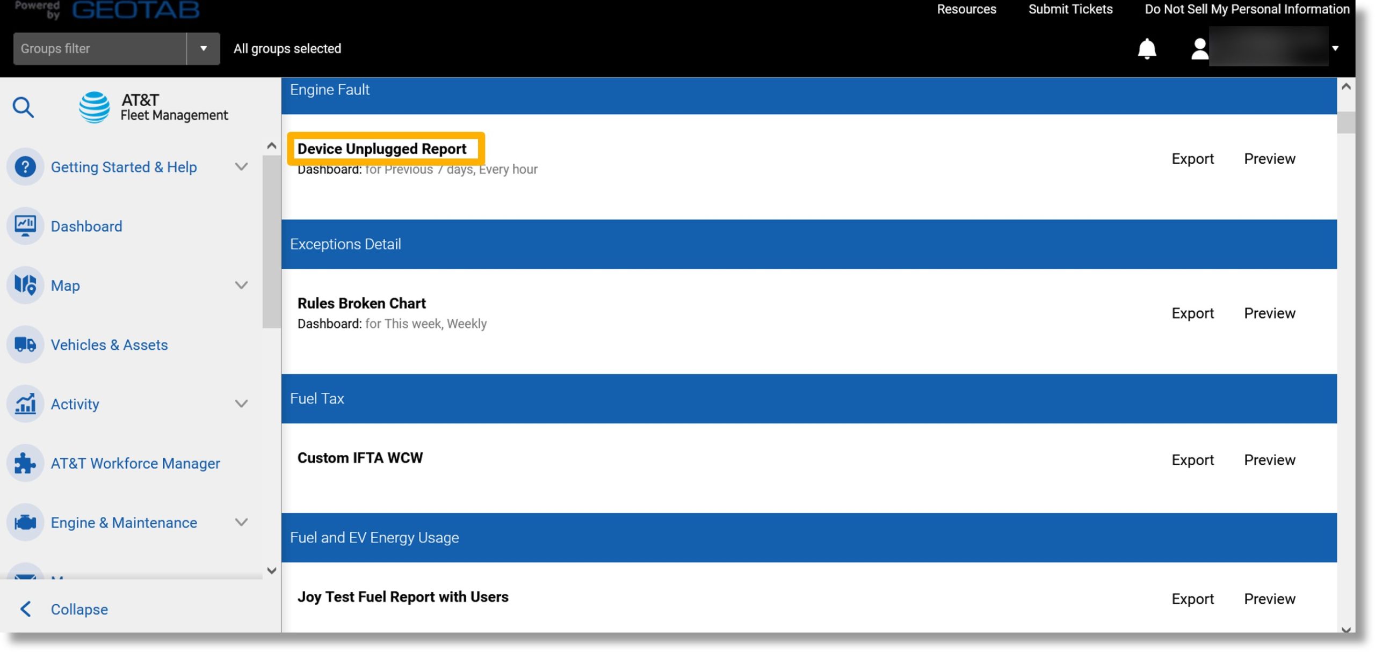Click the AT&T Workforce Manager puzzle icon
1375x652 pixels.
[x=25, y=463]
